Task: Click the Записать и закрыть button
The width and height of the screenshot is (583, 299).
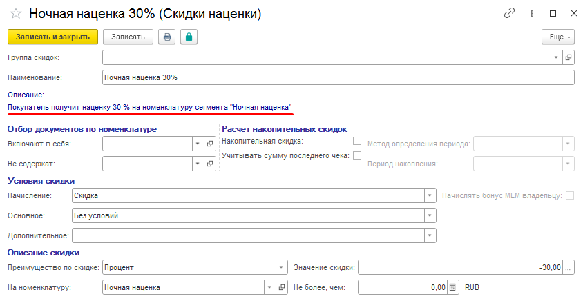Action: point(52,37)
